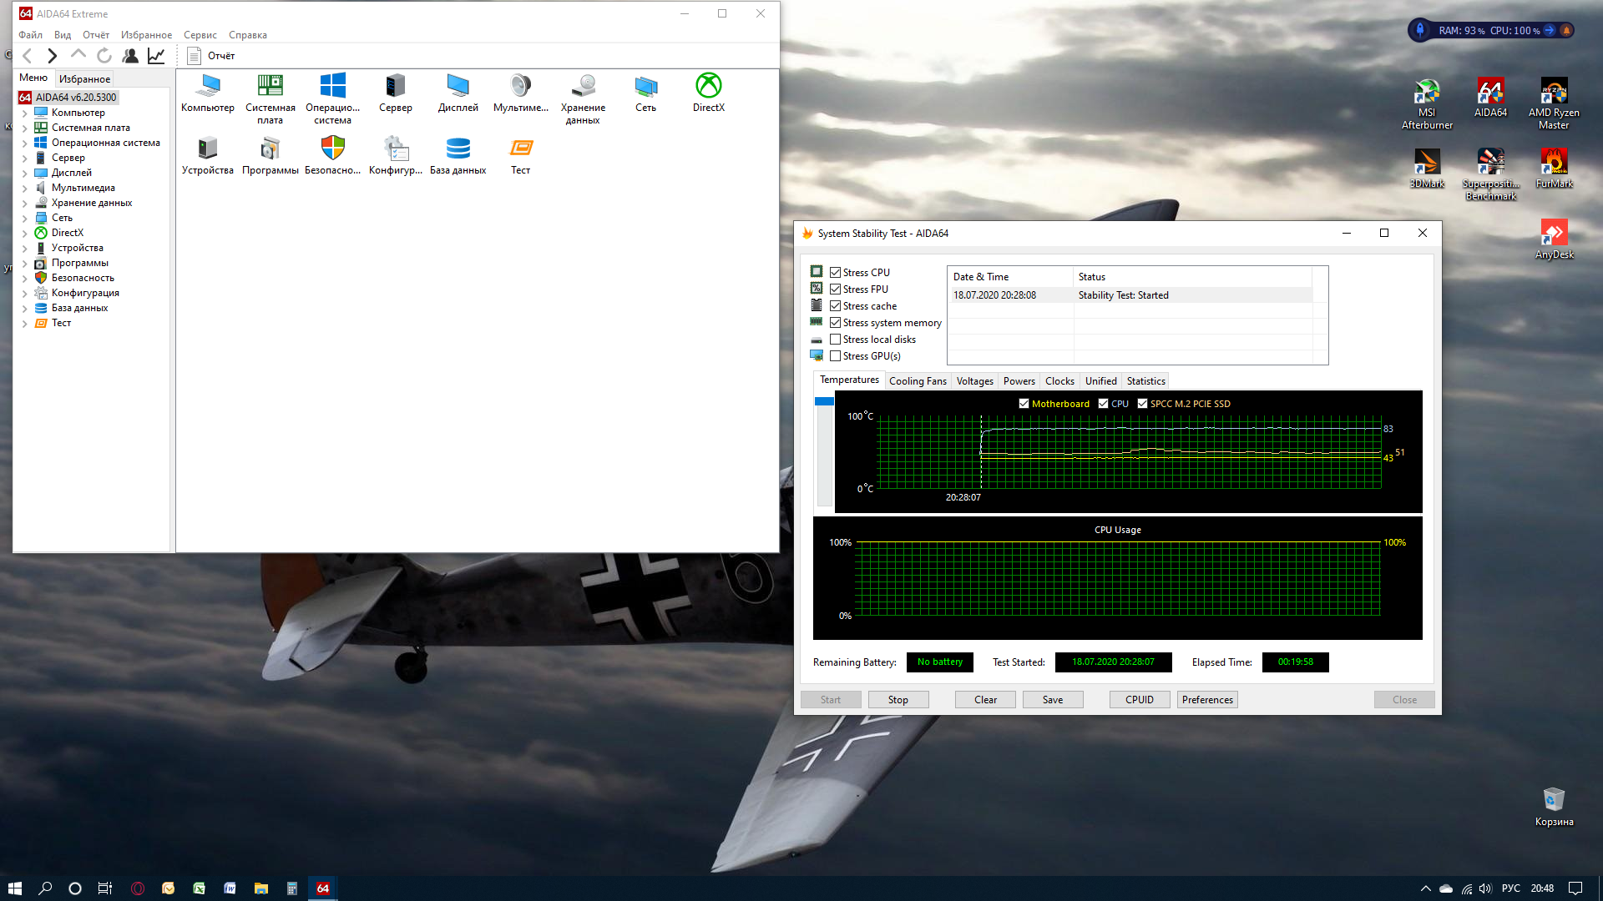Open the graph chart toolbar icon
This screenshot has height=901, width=1603.
156,56
